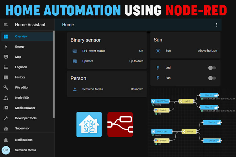Click the Logbook list icon
This screenshot has height=157, width=236.
point(6,67)
